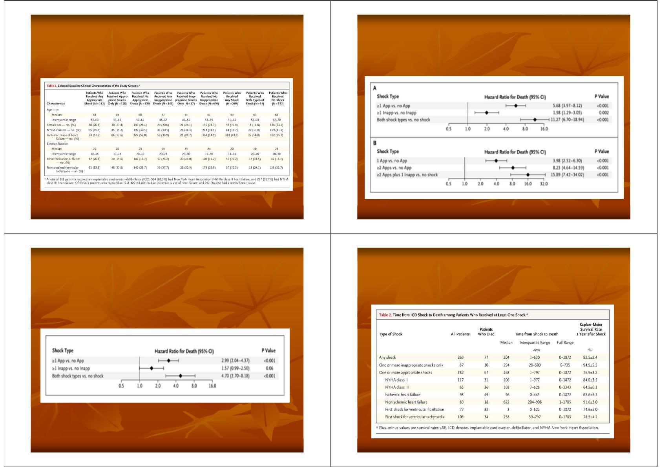This screenshot has height=467, width=661.
Task: Click hazard ratio '3.98 (2.52–6.30)'
Action: pyautogui.click(x=567, y=161)
